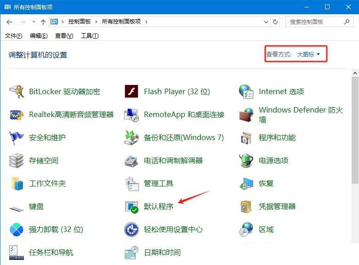Click the Flash Player (32 位) icon
Image resolution: width=359 pixels, height=265 pixels.
click(131, 91)
